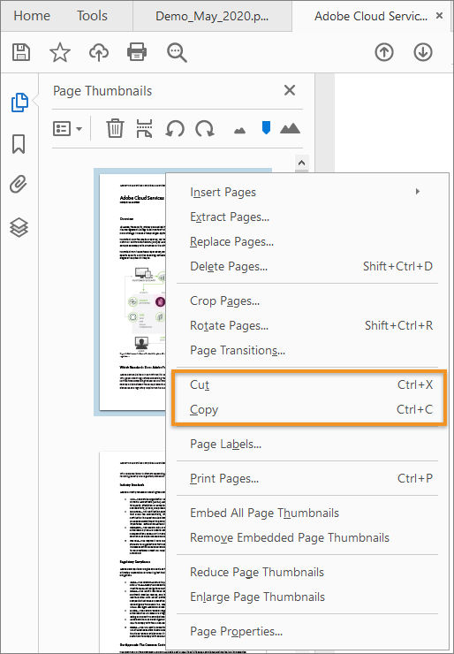Choose Insert Pages from context menu

coord(307,193)
